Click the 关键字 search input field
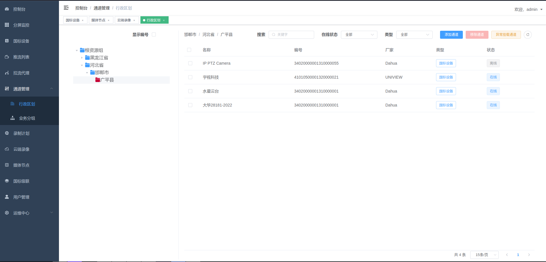Image resolution: width=546 pixels, height=262 pixels. click(291, 34)
